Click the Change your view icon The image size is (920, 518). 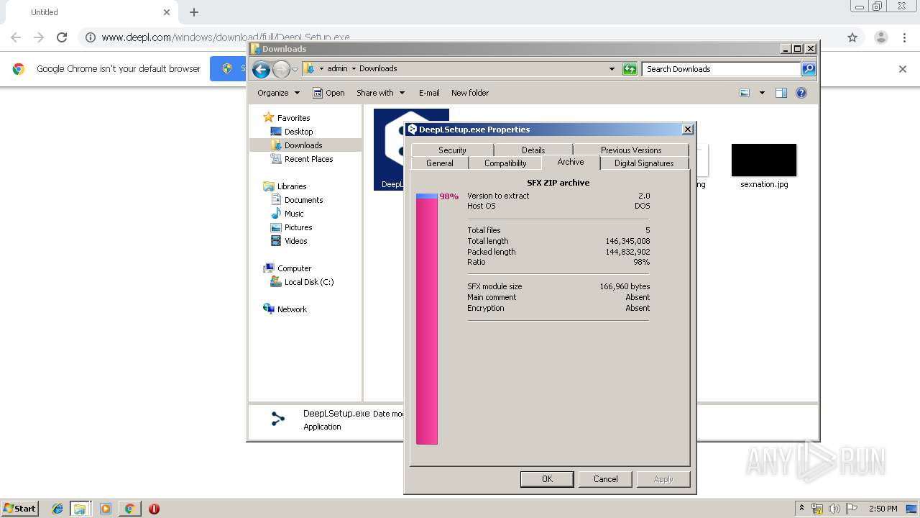(x=745, y=93)
